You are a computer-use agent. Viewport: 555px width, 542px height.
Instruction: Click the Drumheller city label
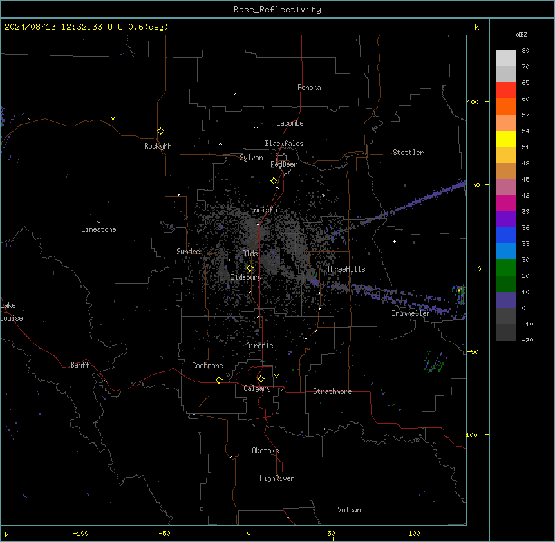(x=411, y=313)
